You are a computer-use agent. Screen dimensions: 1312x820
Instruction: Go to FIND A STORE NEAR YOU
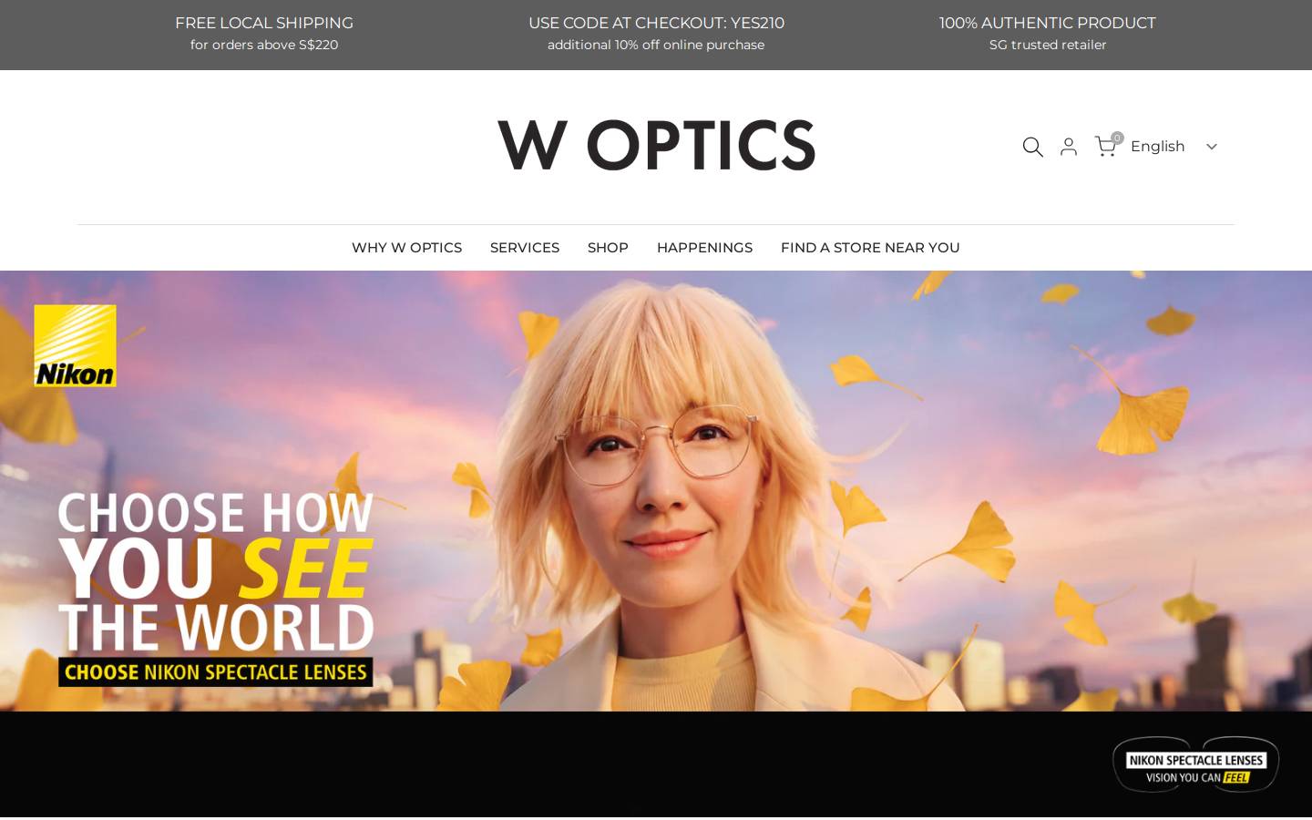pyautogui.click(x=870, y=248)
